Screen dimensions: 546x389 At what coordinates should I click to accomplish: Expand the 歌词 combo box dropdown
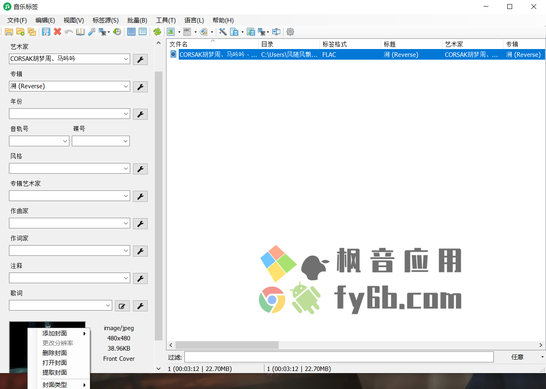[108, 305]
